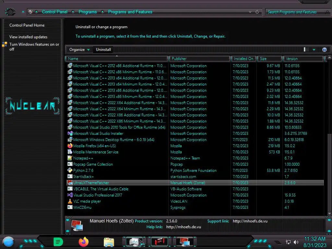Click the Programs breadcrumb
This screenshot has width=332, height=249.
point(88,12)
